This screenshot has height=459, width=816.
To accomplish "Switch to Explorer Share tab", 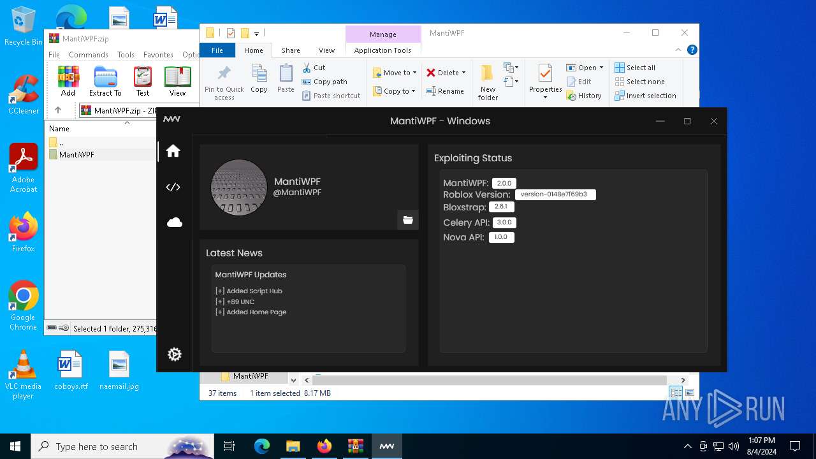I will click(291, 50).
